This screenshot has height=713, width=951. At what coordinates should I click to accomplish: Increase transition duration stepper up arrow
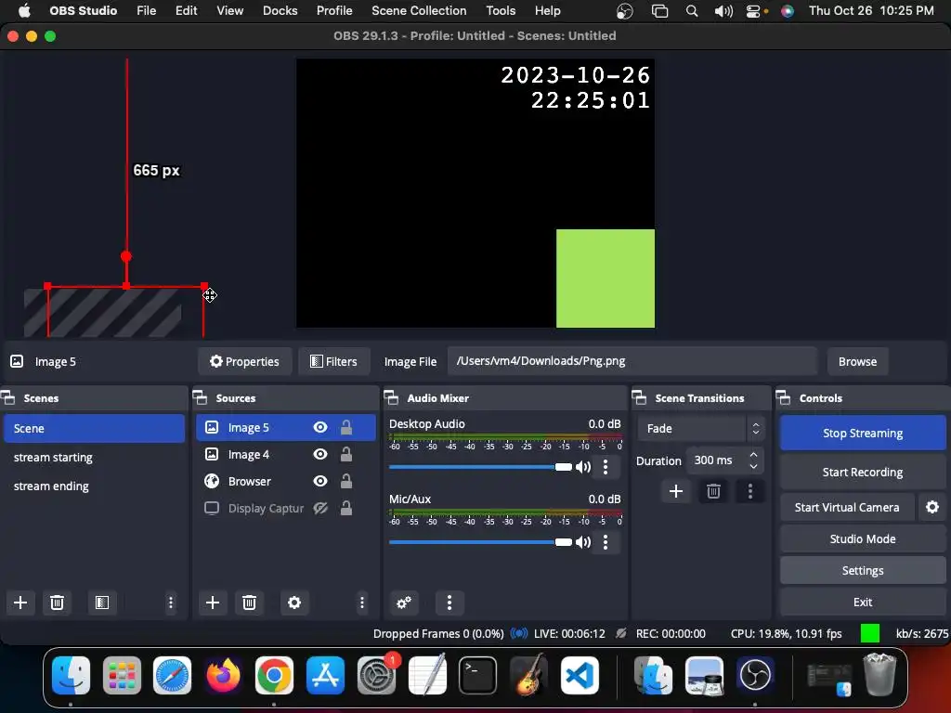pyautogui.click(x=754, y=455)
